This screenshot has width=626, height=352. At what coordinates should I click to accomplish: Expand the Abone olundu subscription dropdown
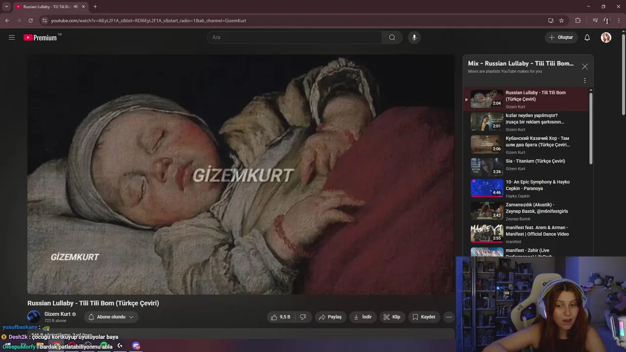point(111,317)
